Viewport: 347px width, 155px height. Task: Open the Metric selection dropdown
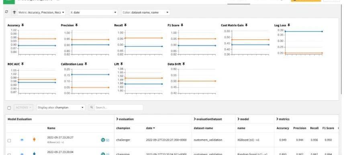pos(39,12)
